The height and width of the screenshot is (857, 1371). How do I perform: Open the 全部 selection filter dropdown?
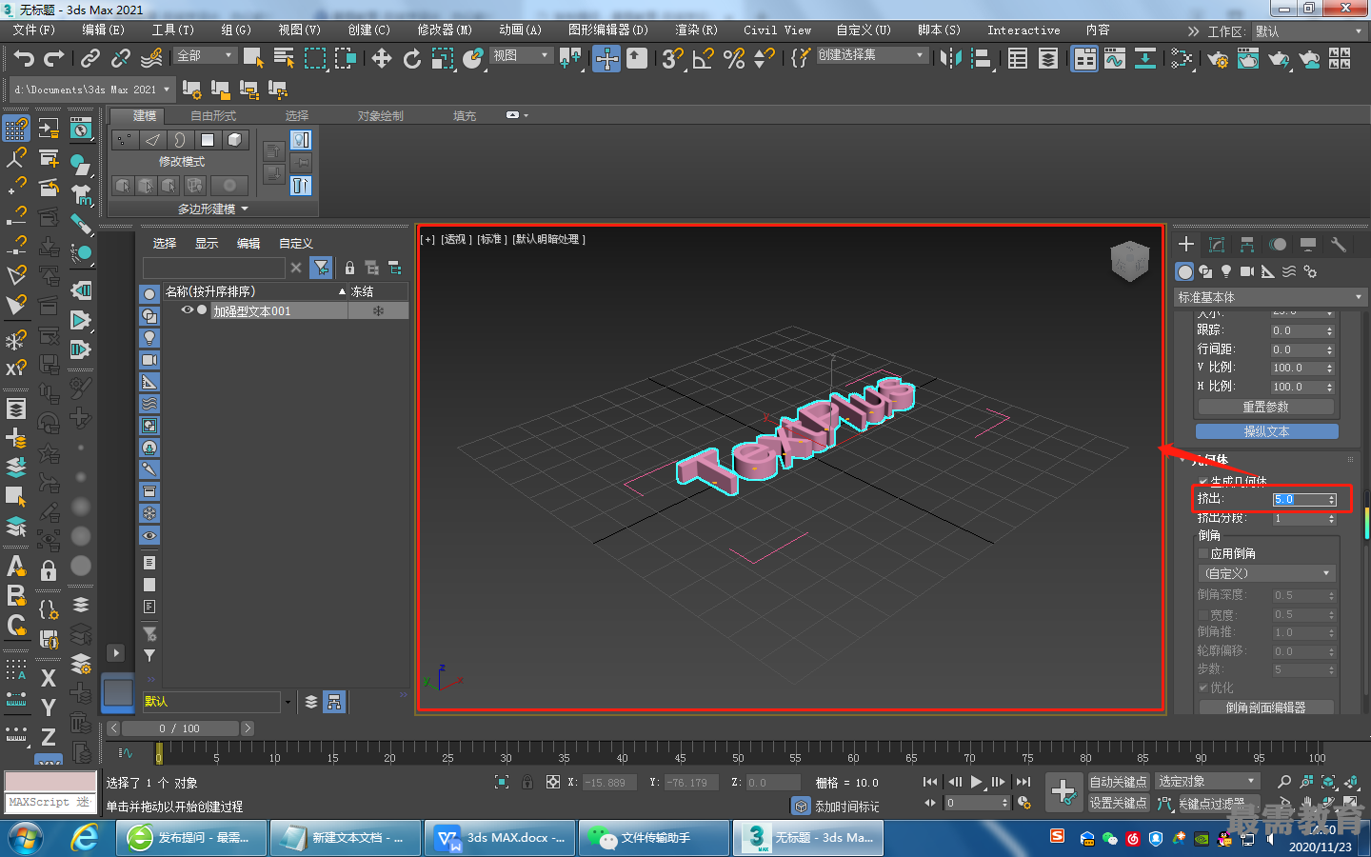(205, 55)
